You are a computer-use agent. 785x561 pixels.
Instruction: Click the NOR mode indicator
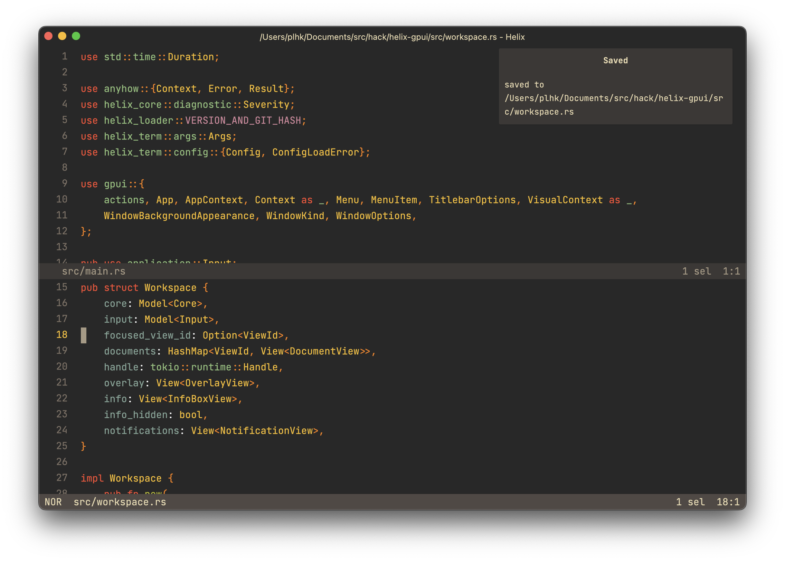pyautogui.click(x=53, y=502)
